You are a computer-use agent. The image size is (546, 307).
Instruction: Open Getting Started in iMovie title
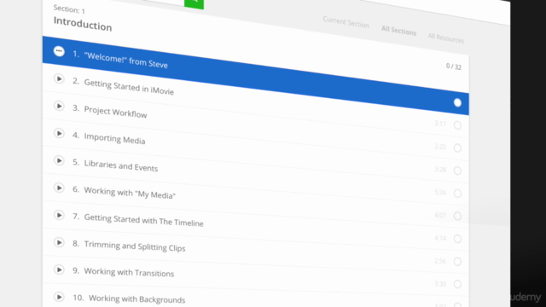click(129, 87)
